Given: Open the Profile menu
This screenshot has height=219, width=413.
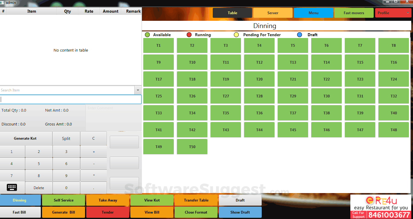Looking at the screenshot, I should pyautogui.click(x=393, y=13).
